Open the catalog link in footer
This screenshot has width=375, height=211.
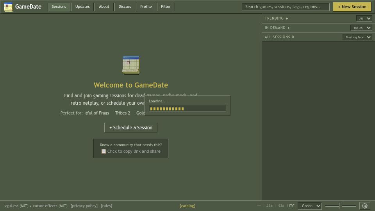pos(187,206)
